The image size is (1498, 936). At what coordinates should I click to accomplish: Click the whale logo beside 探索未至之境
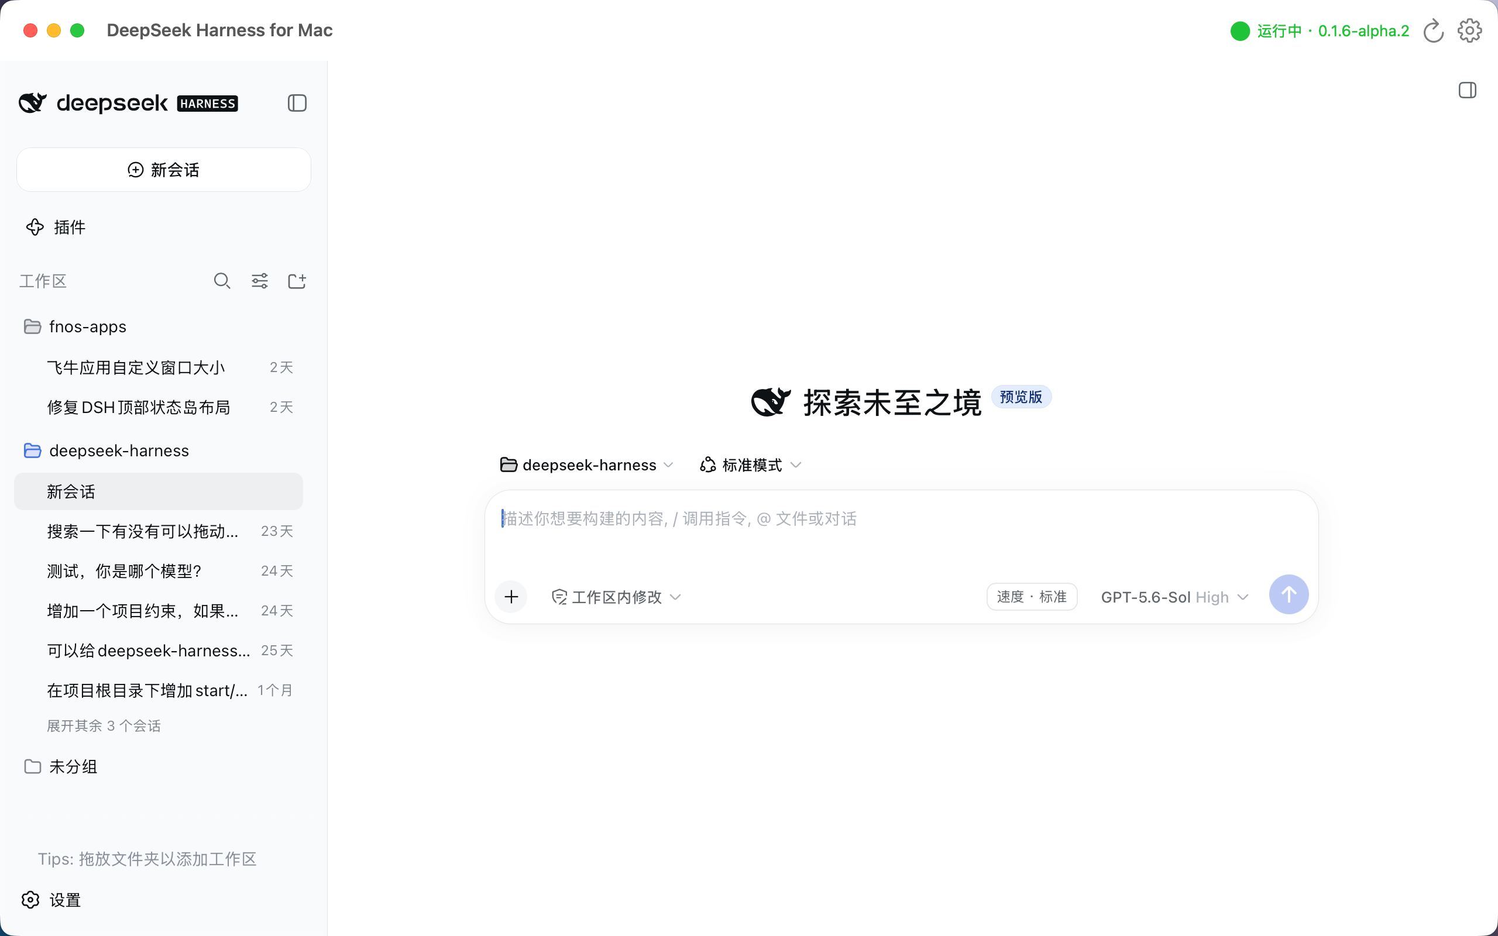(771, 402)
